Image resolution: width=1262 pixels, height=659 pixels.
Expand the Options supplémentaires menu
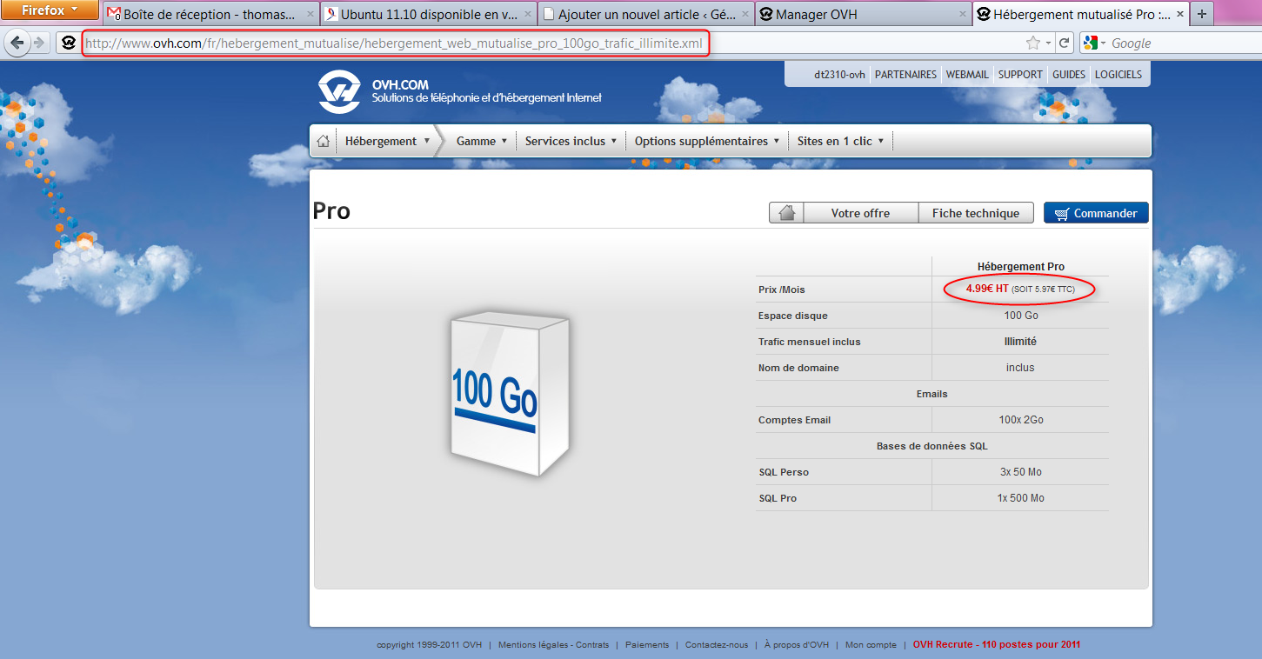[x=706, y=141]
